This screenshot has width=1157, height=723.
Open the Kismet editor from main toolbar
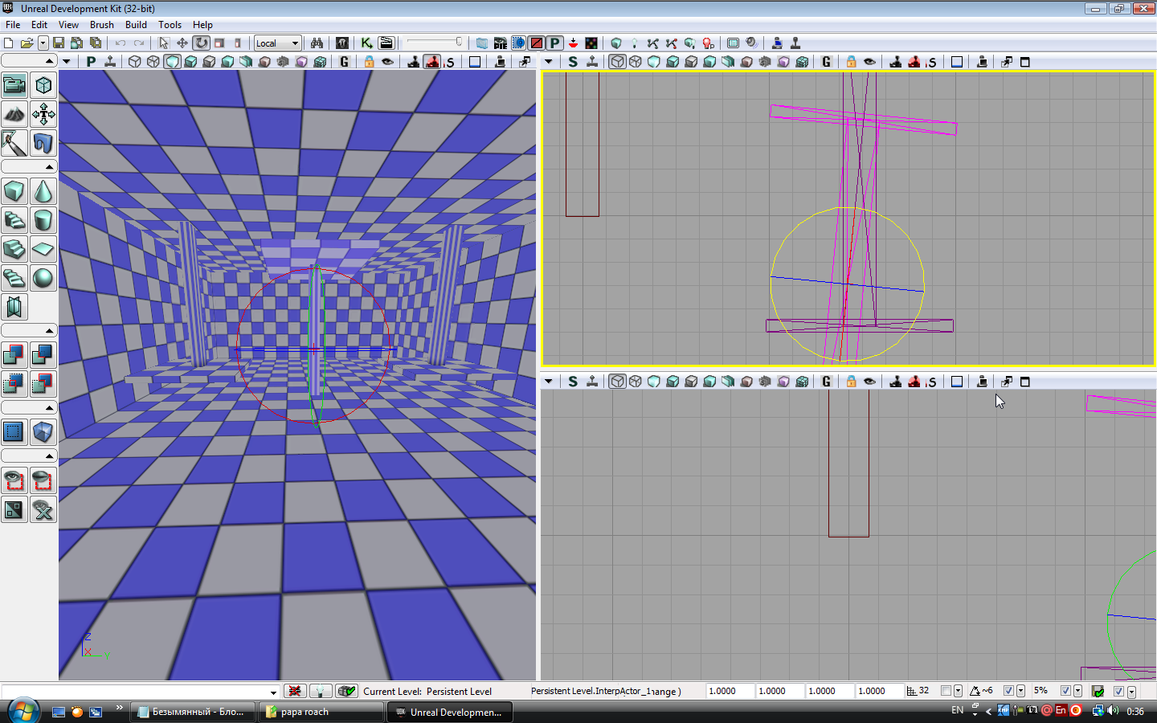click(x=366, y=43)
